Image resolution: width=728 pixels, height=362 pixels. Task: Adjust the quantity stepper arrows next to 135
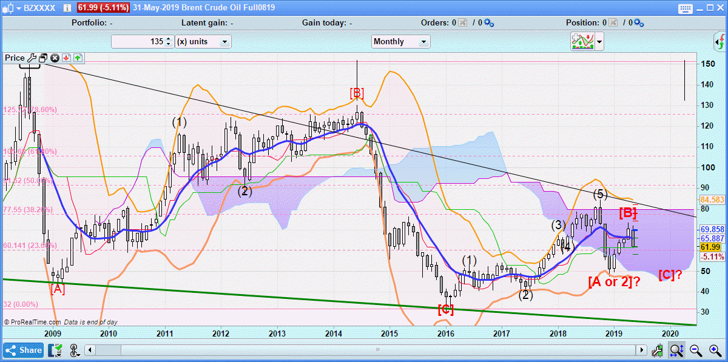click(x=169, y=41)
